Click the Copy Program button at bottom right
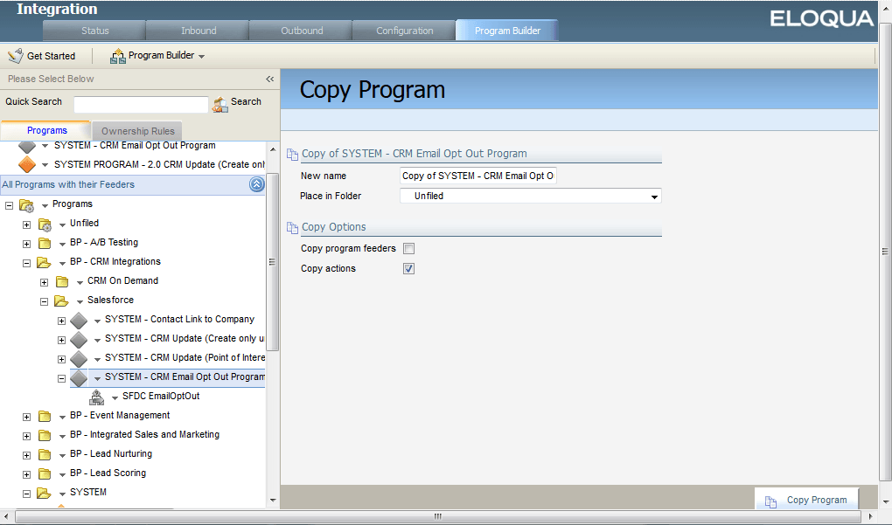 (806, 499)
